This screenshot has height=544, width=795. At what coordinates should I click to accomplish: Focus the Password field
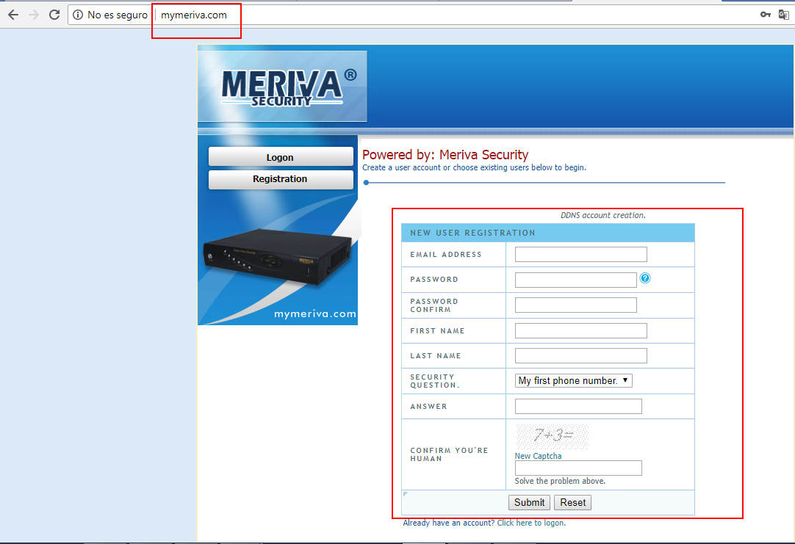(x=576, y=280)
